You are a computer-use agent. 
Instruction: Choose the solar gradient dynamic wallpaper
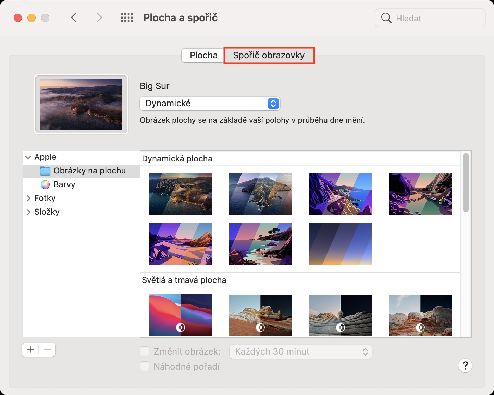click(x=341, y=244)
